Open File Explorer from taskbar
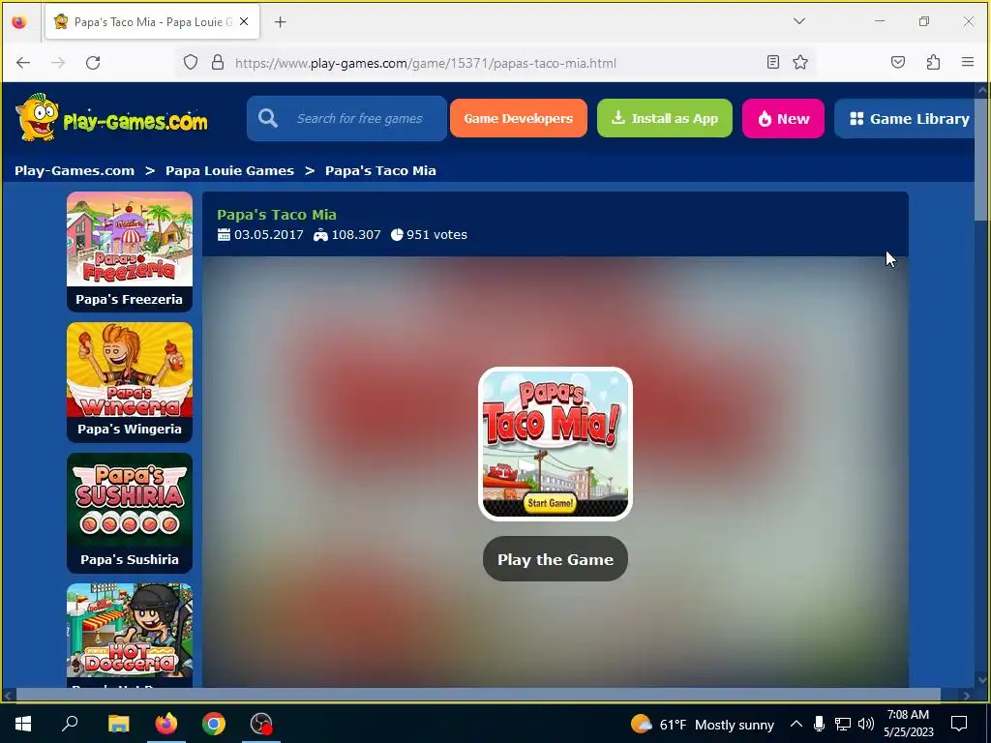 tap(118, 724)
